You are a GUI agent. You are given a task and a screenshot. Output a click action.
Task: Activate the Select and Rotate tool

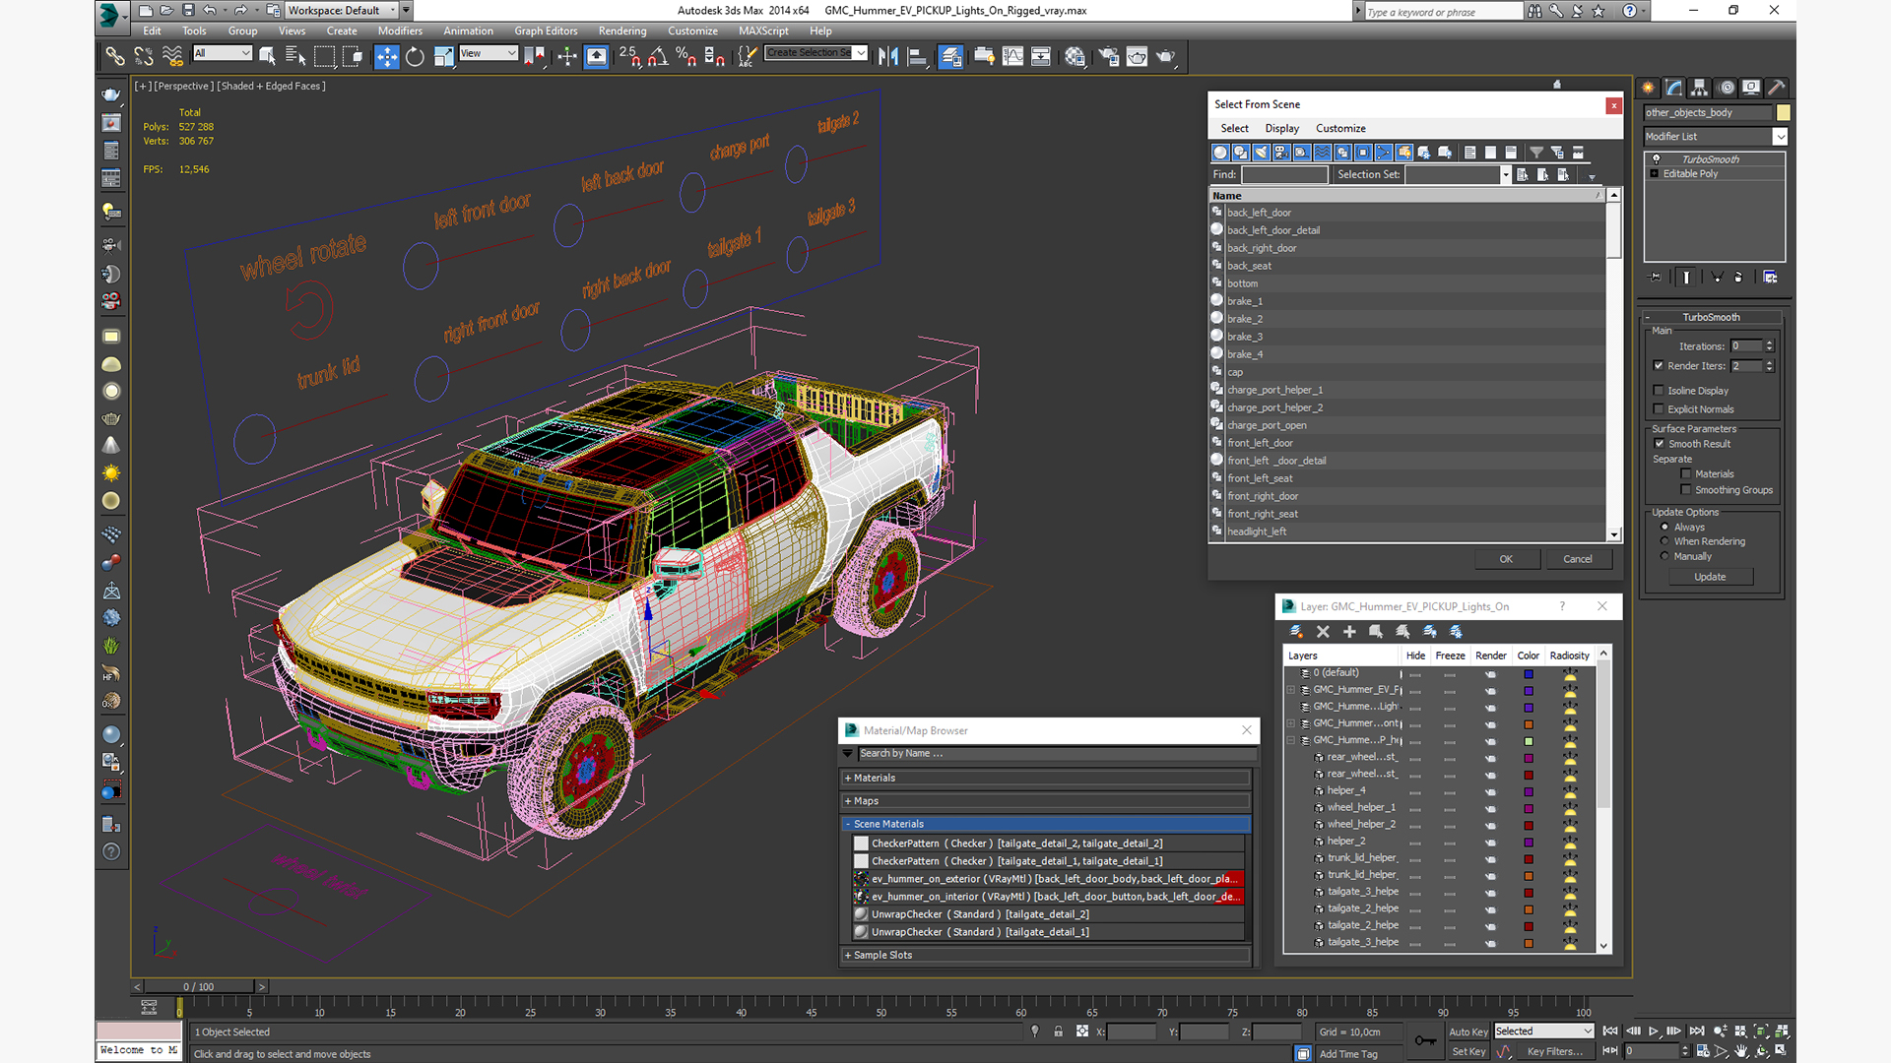point(416,57)
